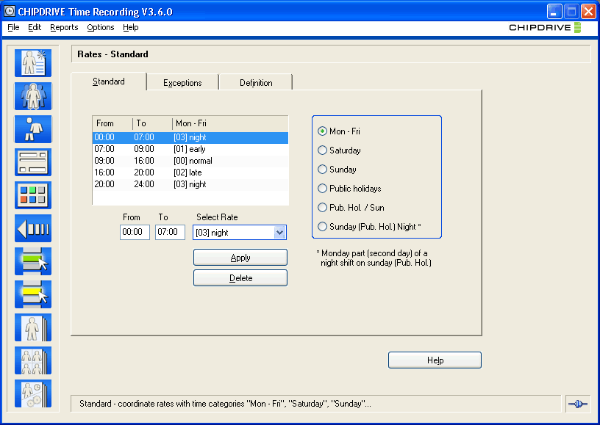Image resolution: width=600 pixels, height=425 pixels.
Task: Open the personnel data view with person icon
Action: 32,62
